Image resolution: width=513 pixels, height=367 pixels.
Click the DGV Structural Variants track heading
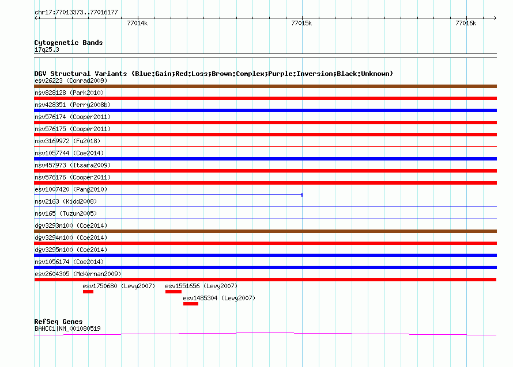(213, 74)
